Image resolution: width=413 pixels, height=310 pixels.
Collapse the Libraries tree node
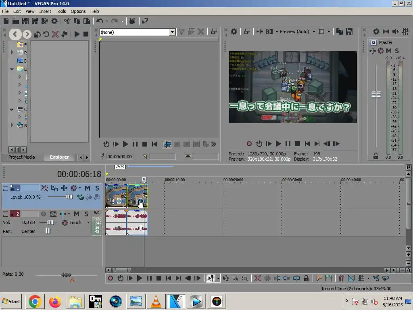pyautogui.click(x=12, y=69)
